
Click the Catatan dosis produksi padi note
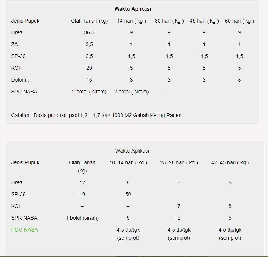point(96,115)
